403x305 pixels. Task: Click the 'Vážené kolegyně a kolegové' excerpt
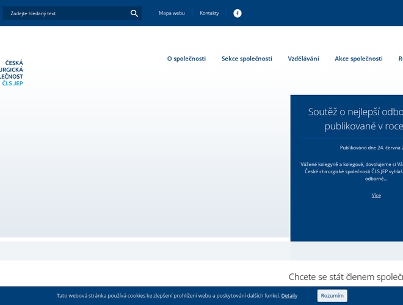coord(352,171)
